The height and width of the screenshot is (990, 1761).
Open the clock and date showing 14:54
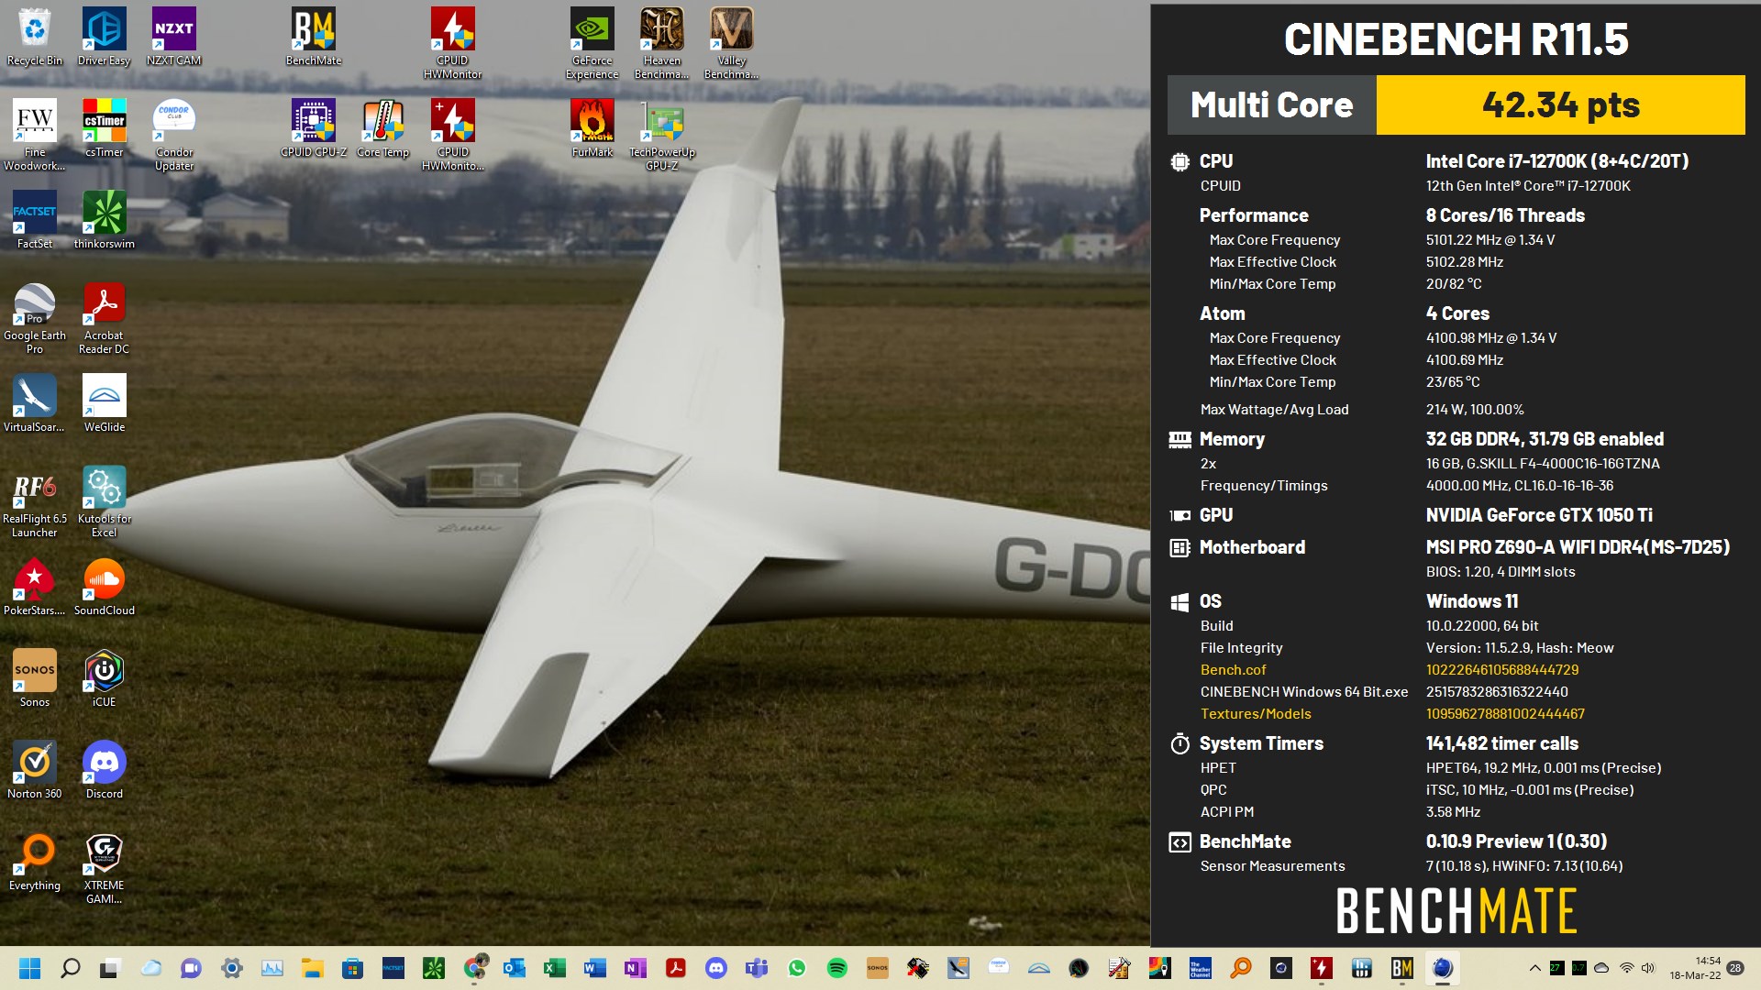(x=1695, y=968)
